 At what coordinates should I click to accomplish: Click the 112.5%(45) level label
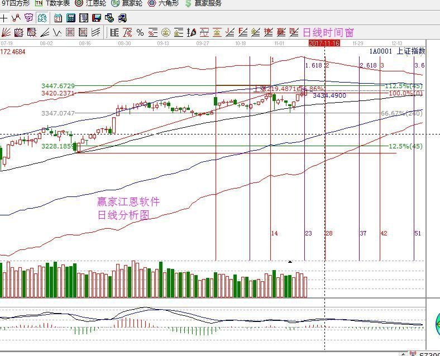404,86
